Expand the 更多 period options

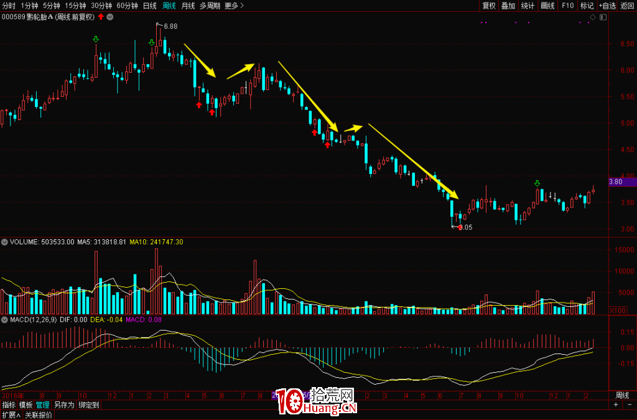point(234,6)
